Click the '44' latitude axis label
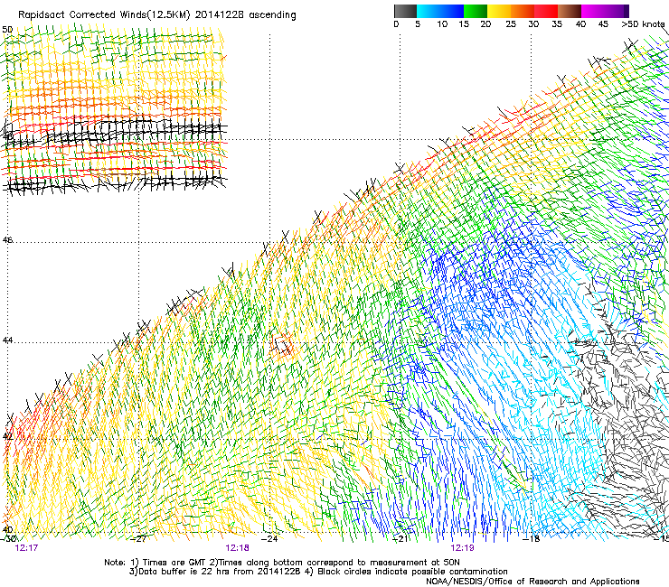Image resolution: width=669 pixels, height=587 pixels. (7, 340)
